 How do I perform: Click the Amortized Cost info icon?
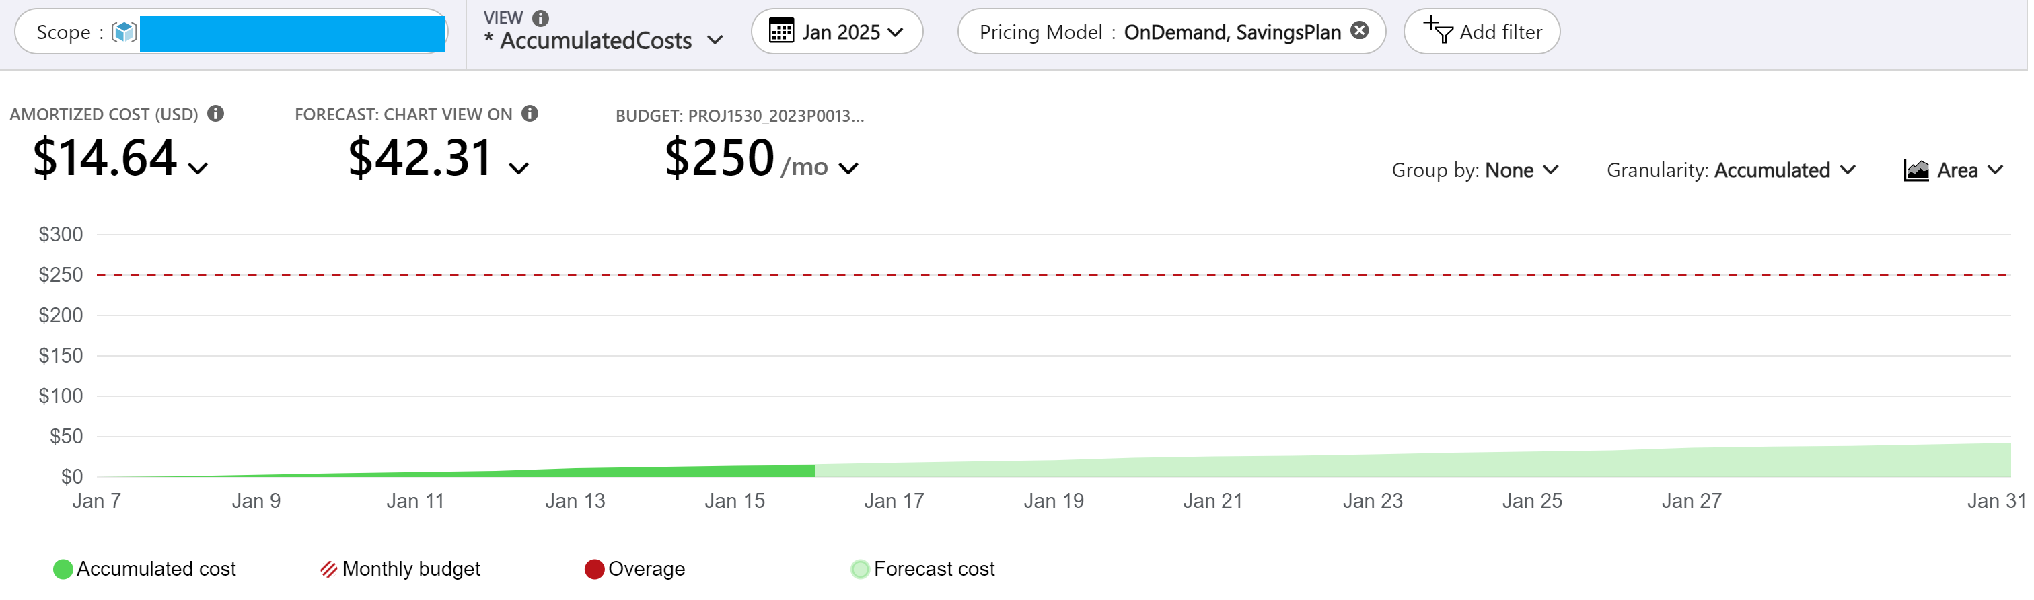pyautogui.click(x=215, y=114)
